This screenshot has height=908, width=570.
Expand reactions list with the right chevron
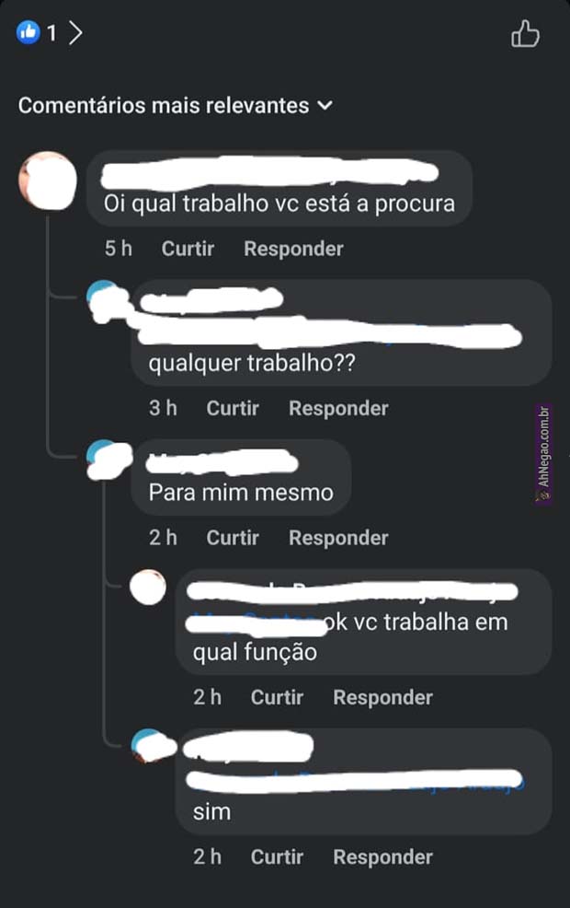(75, 32)
